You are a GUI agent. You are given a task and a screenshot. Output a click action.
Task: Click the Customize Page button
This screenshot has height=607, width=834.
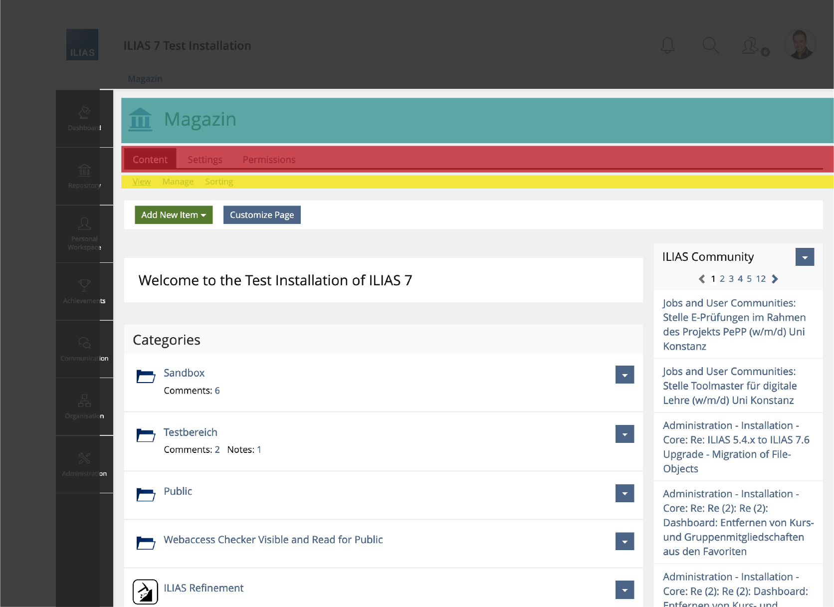tap(262, 215)
